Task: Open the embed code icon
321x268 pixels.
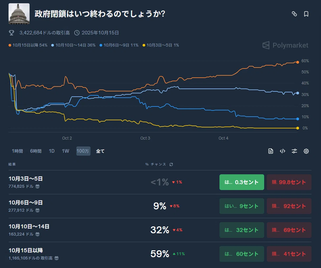Action: coord(283,151)
